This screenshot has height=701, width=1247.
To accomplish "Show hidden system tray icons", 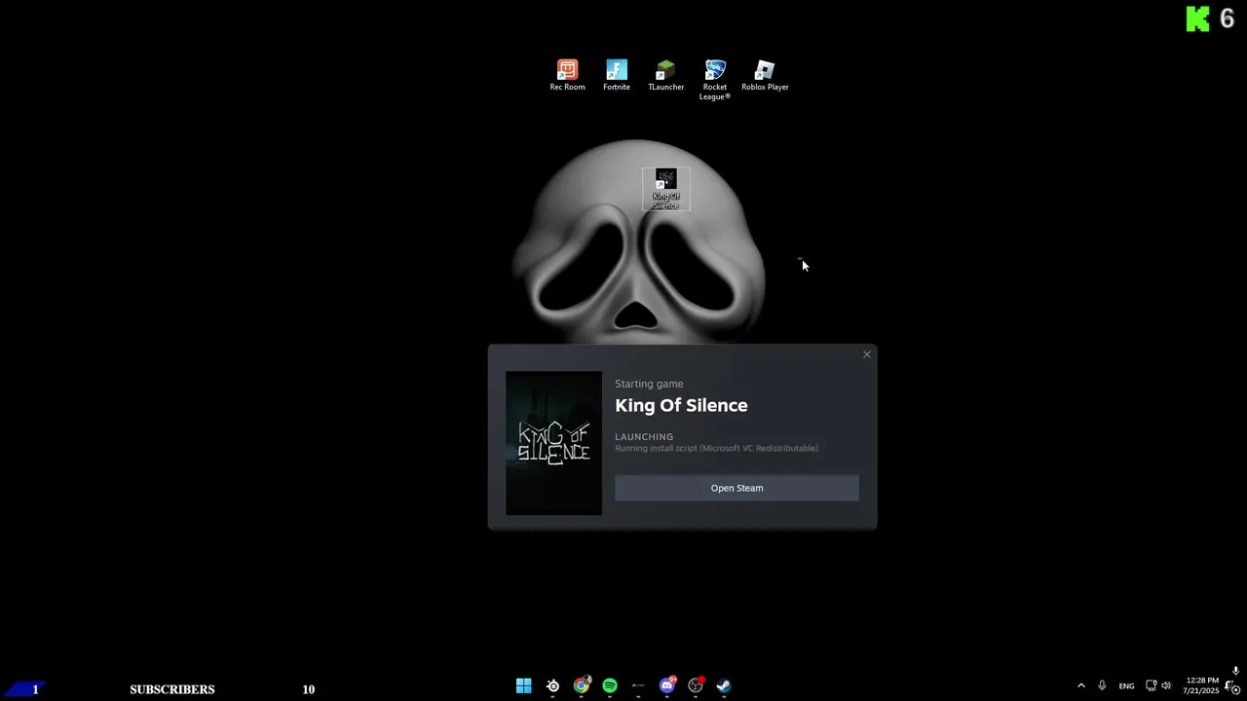I will tap(1080, 685).
